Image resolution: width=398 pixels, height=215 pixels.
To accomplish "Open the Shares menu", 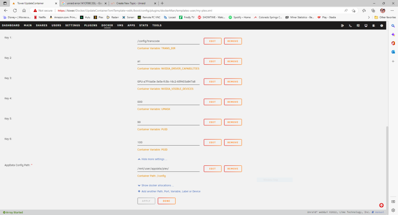I will tap(42, 25).
